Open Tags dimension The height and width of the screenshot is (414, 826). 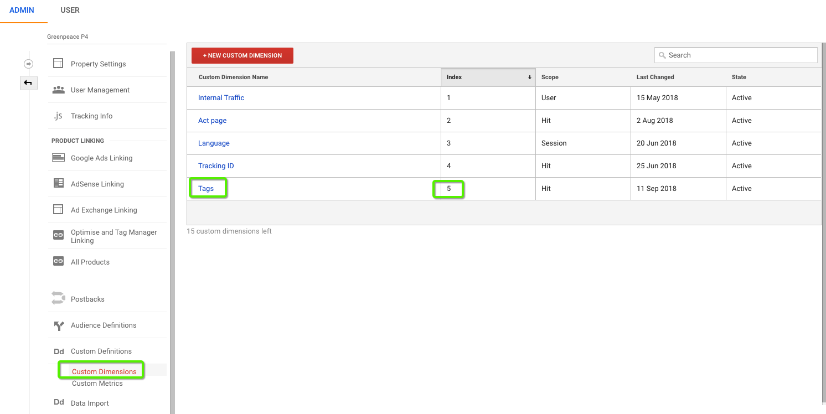(206, 188)
